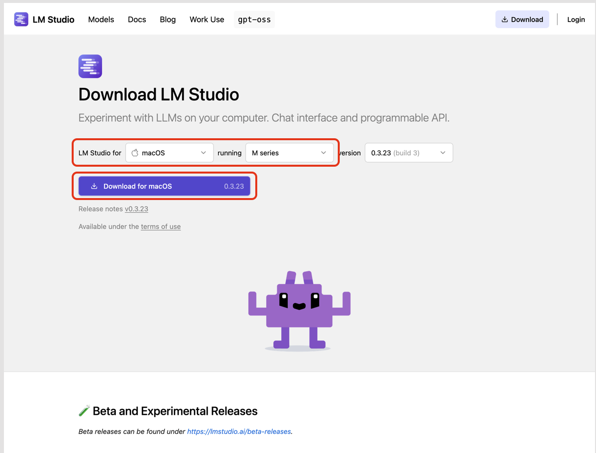Click the download arrow icon in the top-right button
The height and width of the screenshot is (453, 596).
point(505,20)
